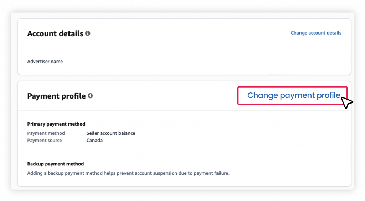Viewport: 365px width, 201px height.
Task: Select the Canada payment source value
Action: [x=94, y=140]
